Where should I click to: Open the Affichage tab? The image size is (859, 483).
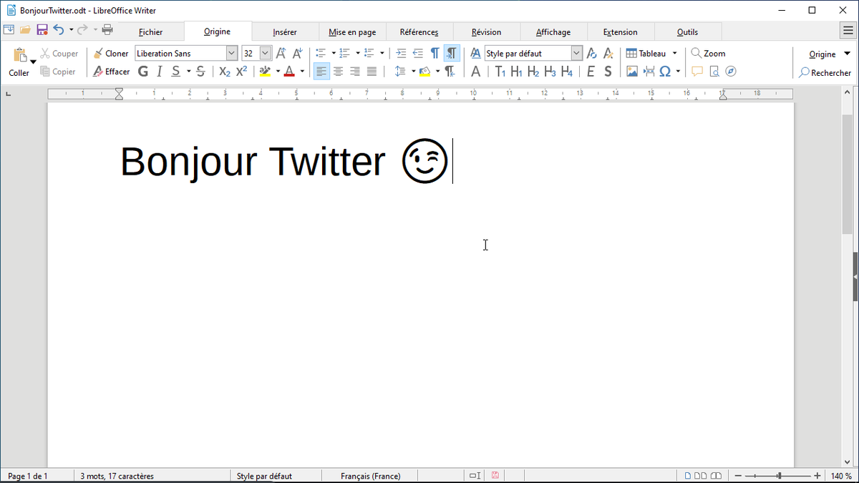[553, 32]
